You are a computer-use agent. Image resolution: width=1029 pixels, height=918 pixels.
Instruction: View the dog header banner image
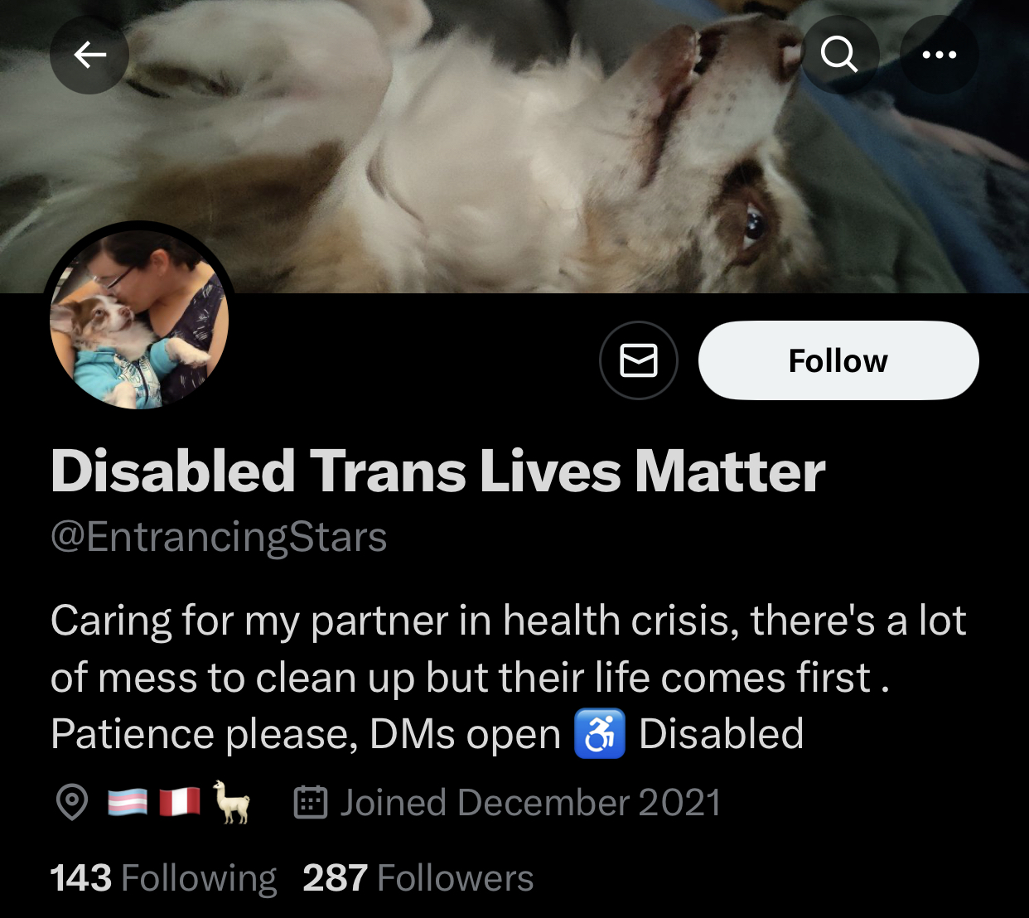pos(514,146)
